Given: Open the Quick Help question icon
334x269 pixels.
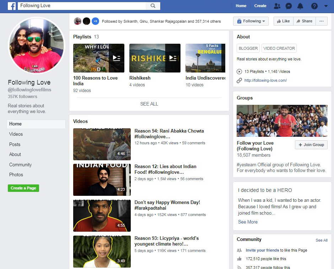Looking at the screenshot, I should (314, 6).
